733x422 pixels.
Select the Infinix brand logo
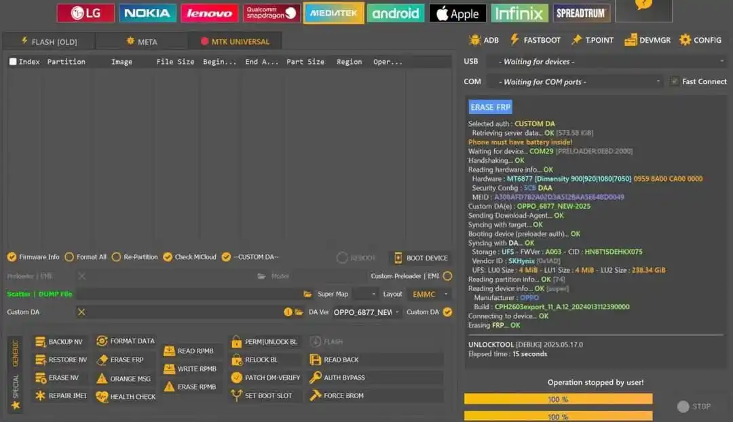click(x=519, y=13)
